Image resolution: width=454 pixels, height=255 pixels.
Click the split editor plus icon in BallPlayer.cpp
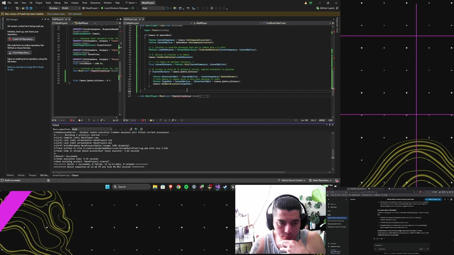tap(333, 23)
